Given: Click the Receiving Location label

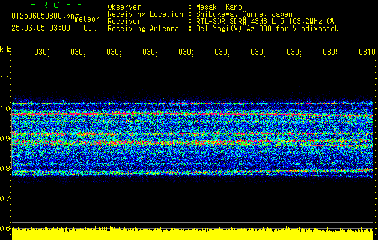Looking at the screenshot, I should point(145,14).
